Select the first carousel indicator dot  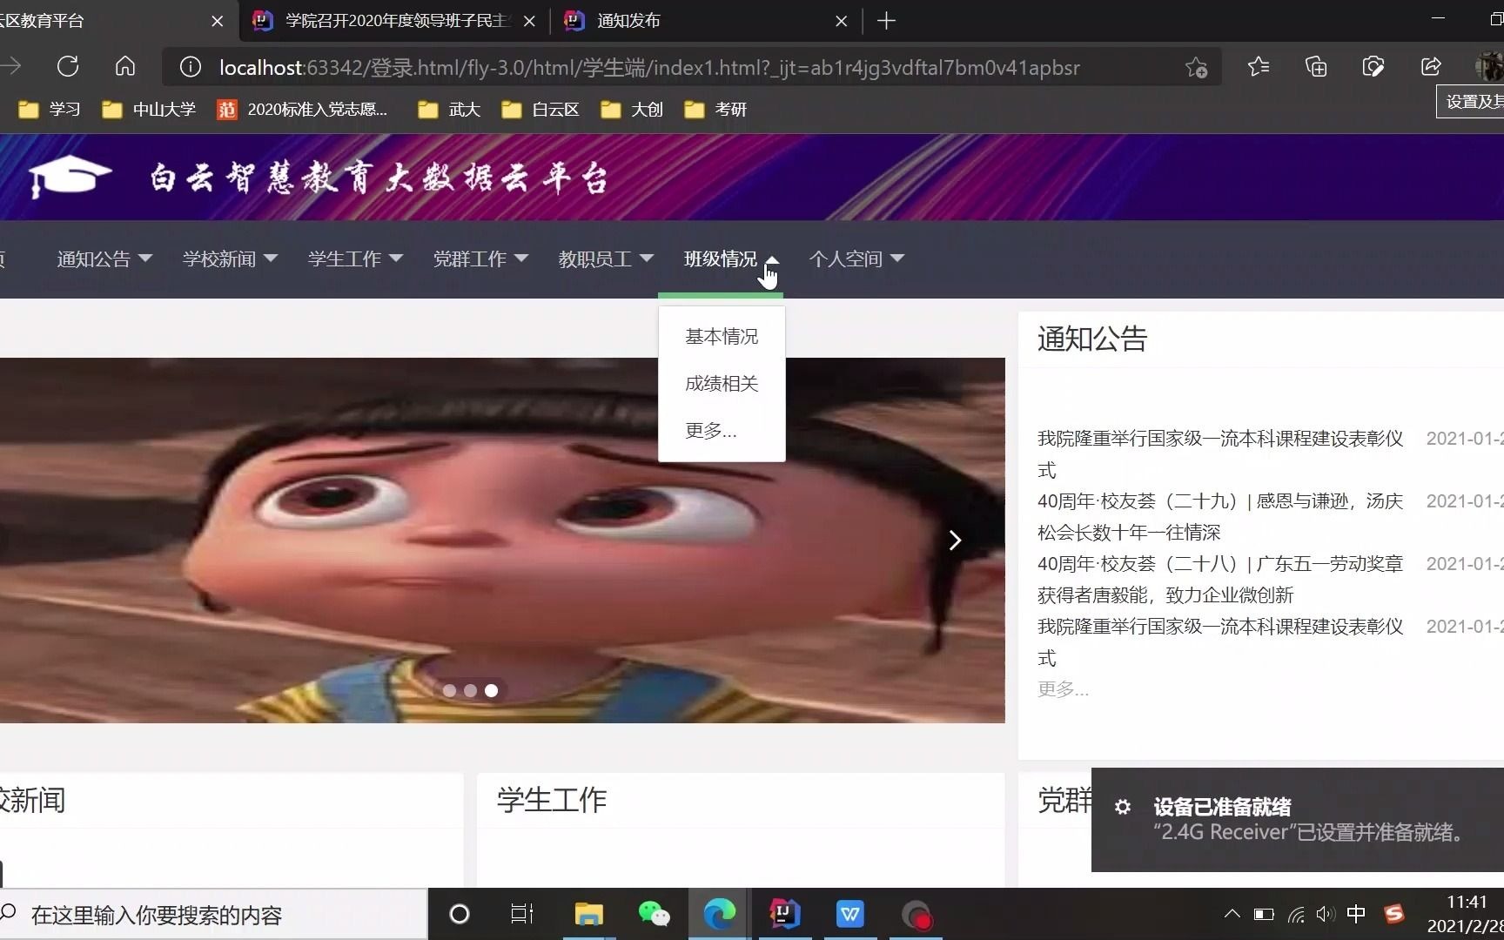tap(449, 690)
